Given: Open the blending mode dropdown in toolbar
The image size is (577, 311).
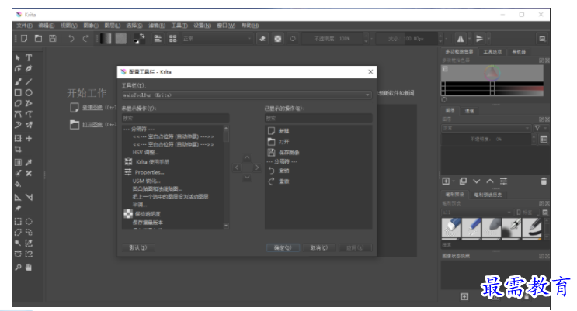Looking at the screenshot, I should coord(217,39).
